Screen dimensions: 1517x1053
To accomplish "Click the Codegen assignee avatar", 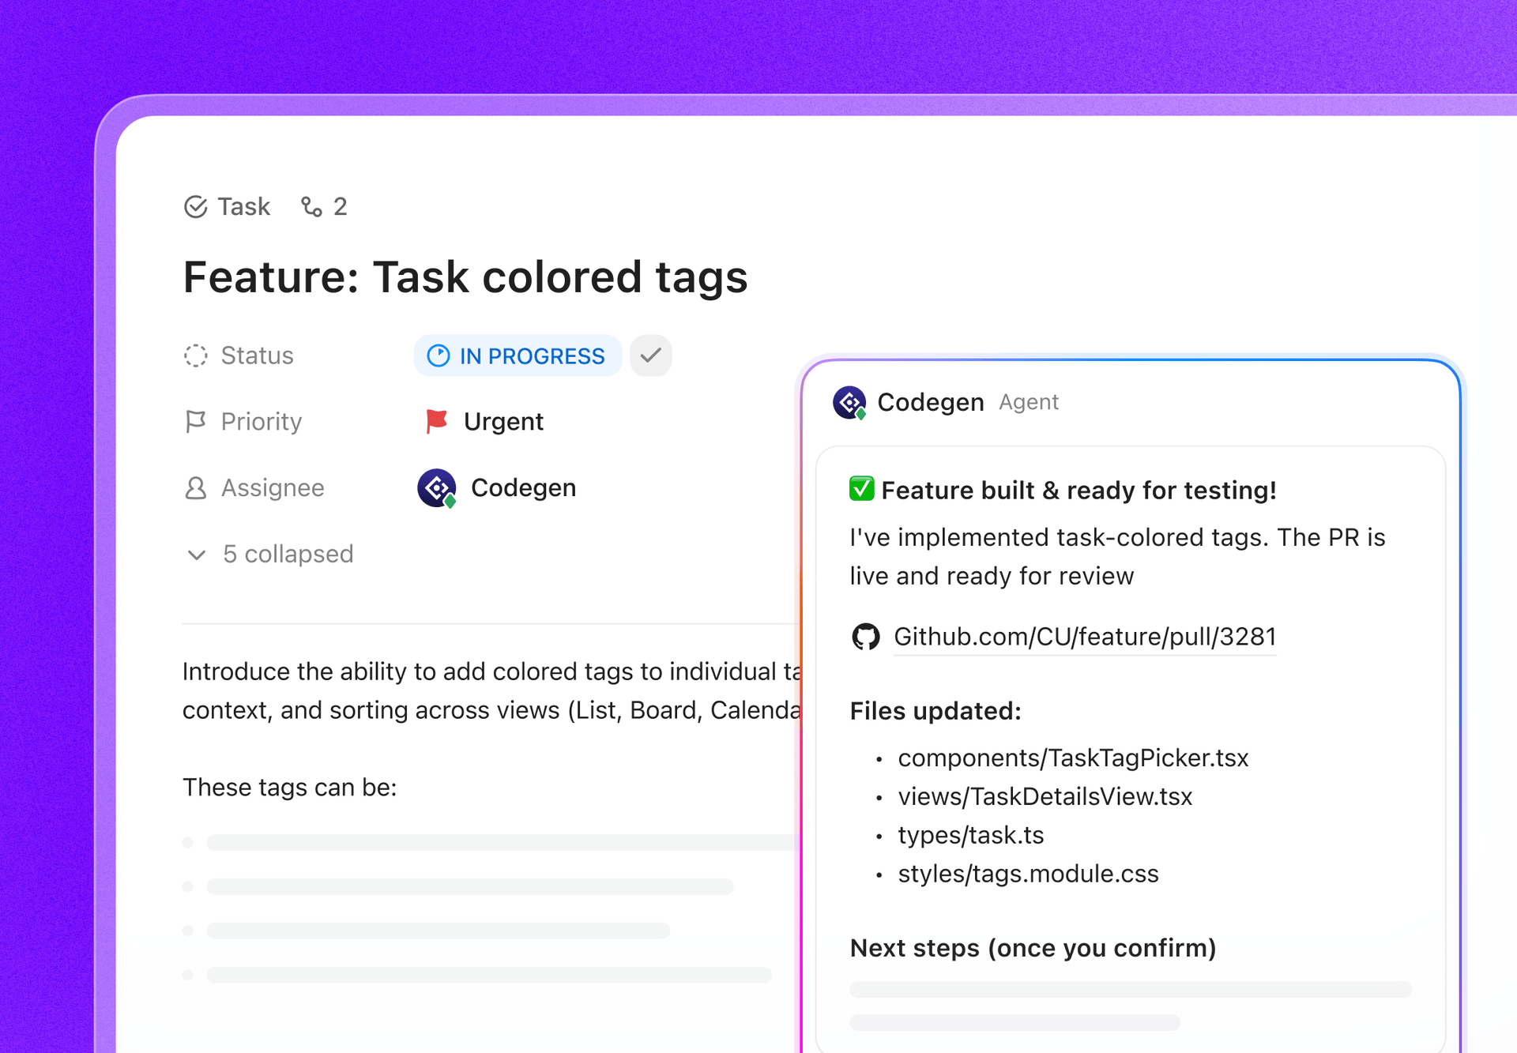I will [x=436, y=487].
